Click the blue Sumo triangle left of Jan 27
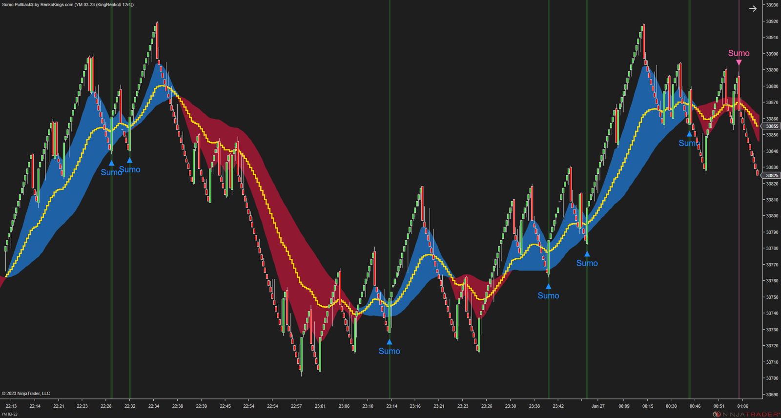This screenshot has height=418, width=781. (587, 254)
